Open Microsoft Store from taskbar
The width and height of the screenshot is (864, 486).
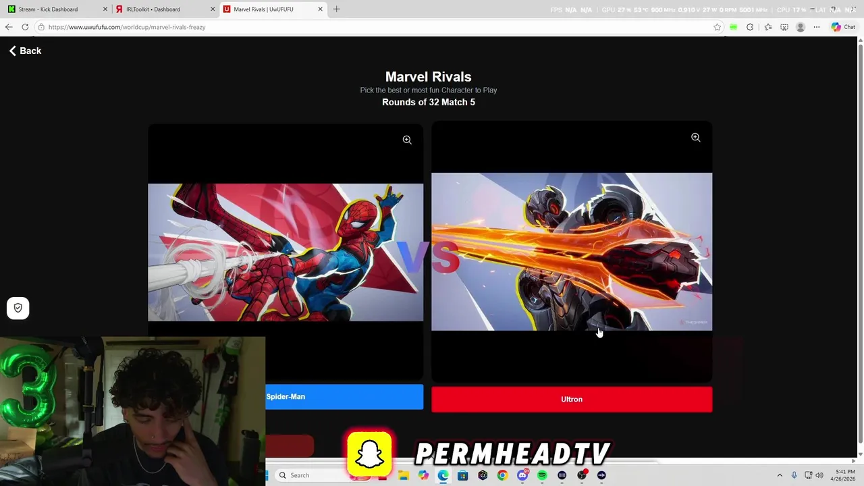(462, 475)
